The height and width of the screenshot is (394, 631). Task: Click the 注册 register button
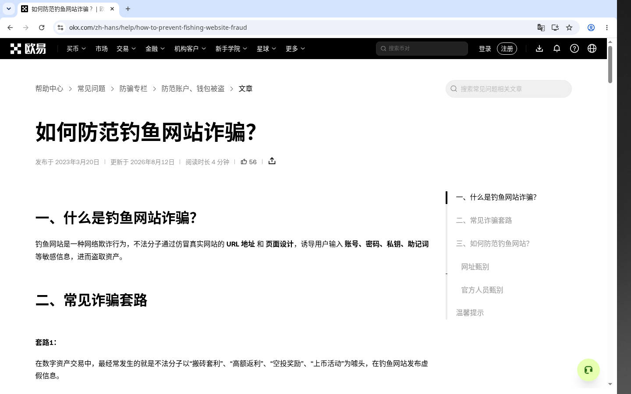pos(507,49)
